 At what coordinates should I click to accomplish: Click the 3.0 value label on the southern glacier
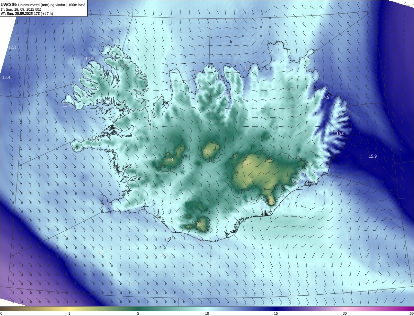tap(200, 225)
